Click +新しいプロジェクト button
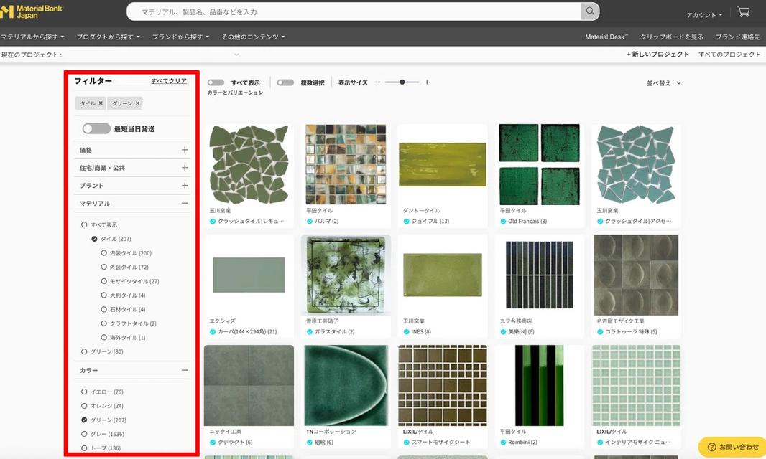This screenshot has width=766, height=459. click(657, 54)
